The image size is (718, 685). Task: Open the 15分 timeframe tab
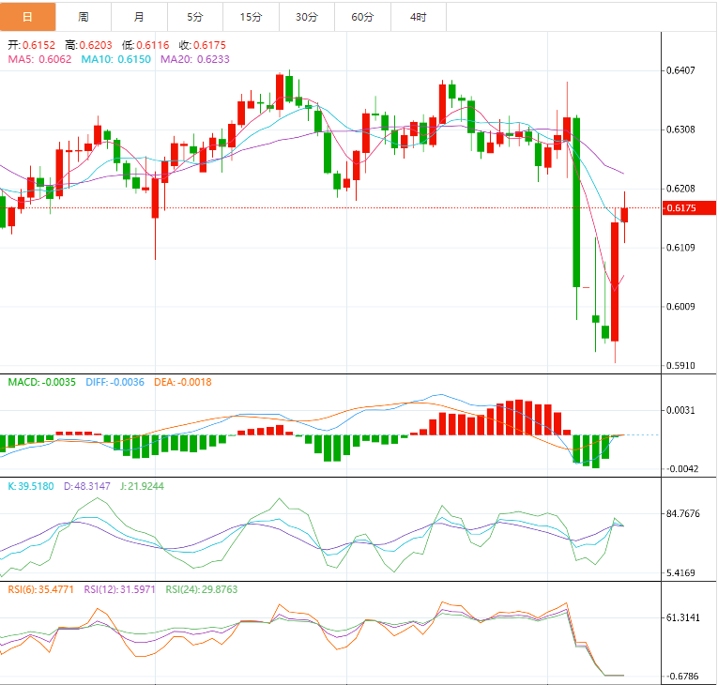(251, 17)
